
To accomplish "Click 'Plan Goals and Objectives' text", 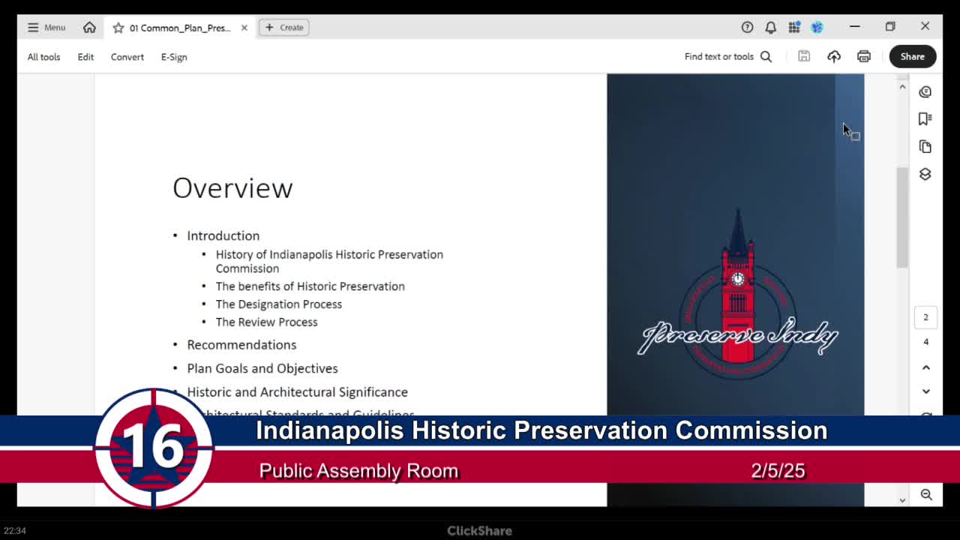I will pos(262,368).
